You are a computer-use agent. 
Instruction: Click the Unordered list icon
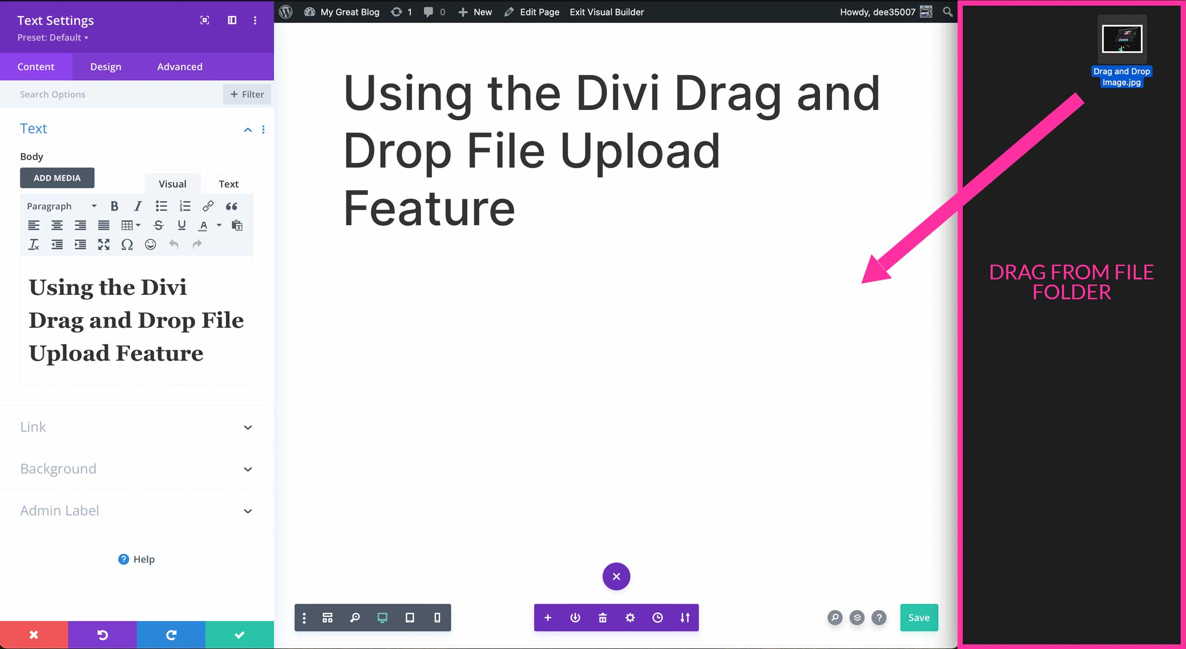coord(161,206)
